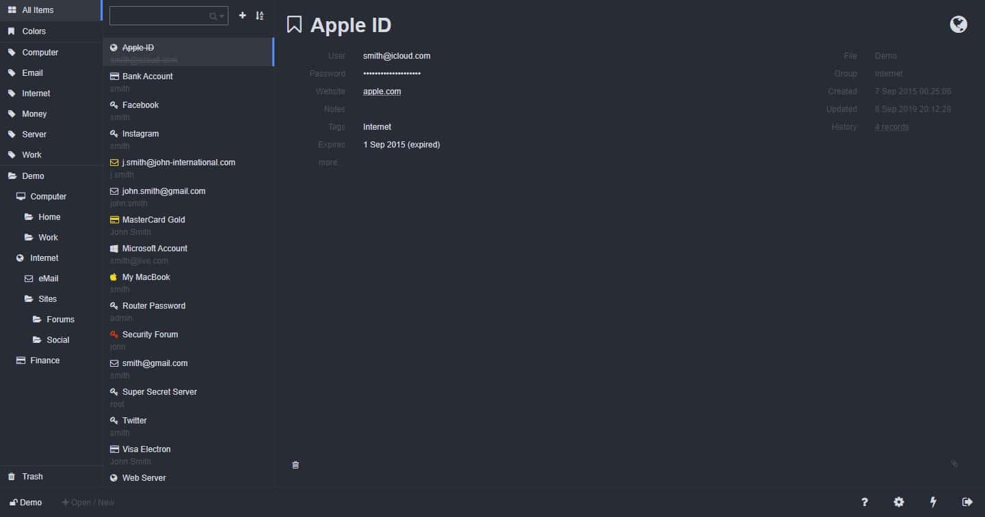
Task: Select the Social group folder
Action: (51, 340)
